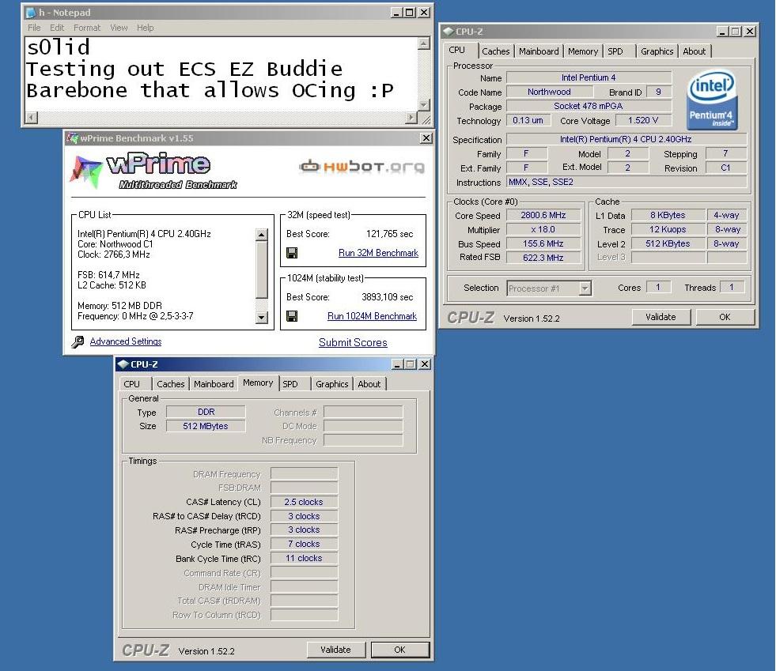Click Code Name Northwood field
This screenshot has height=671, width=776.
[x=549, y=92]
